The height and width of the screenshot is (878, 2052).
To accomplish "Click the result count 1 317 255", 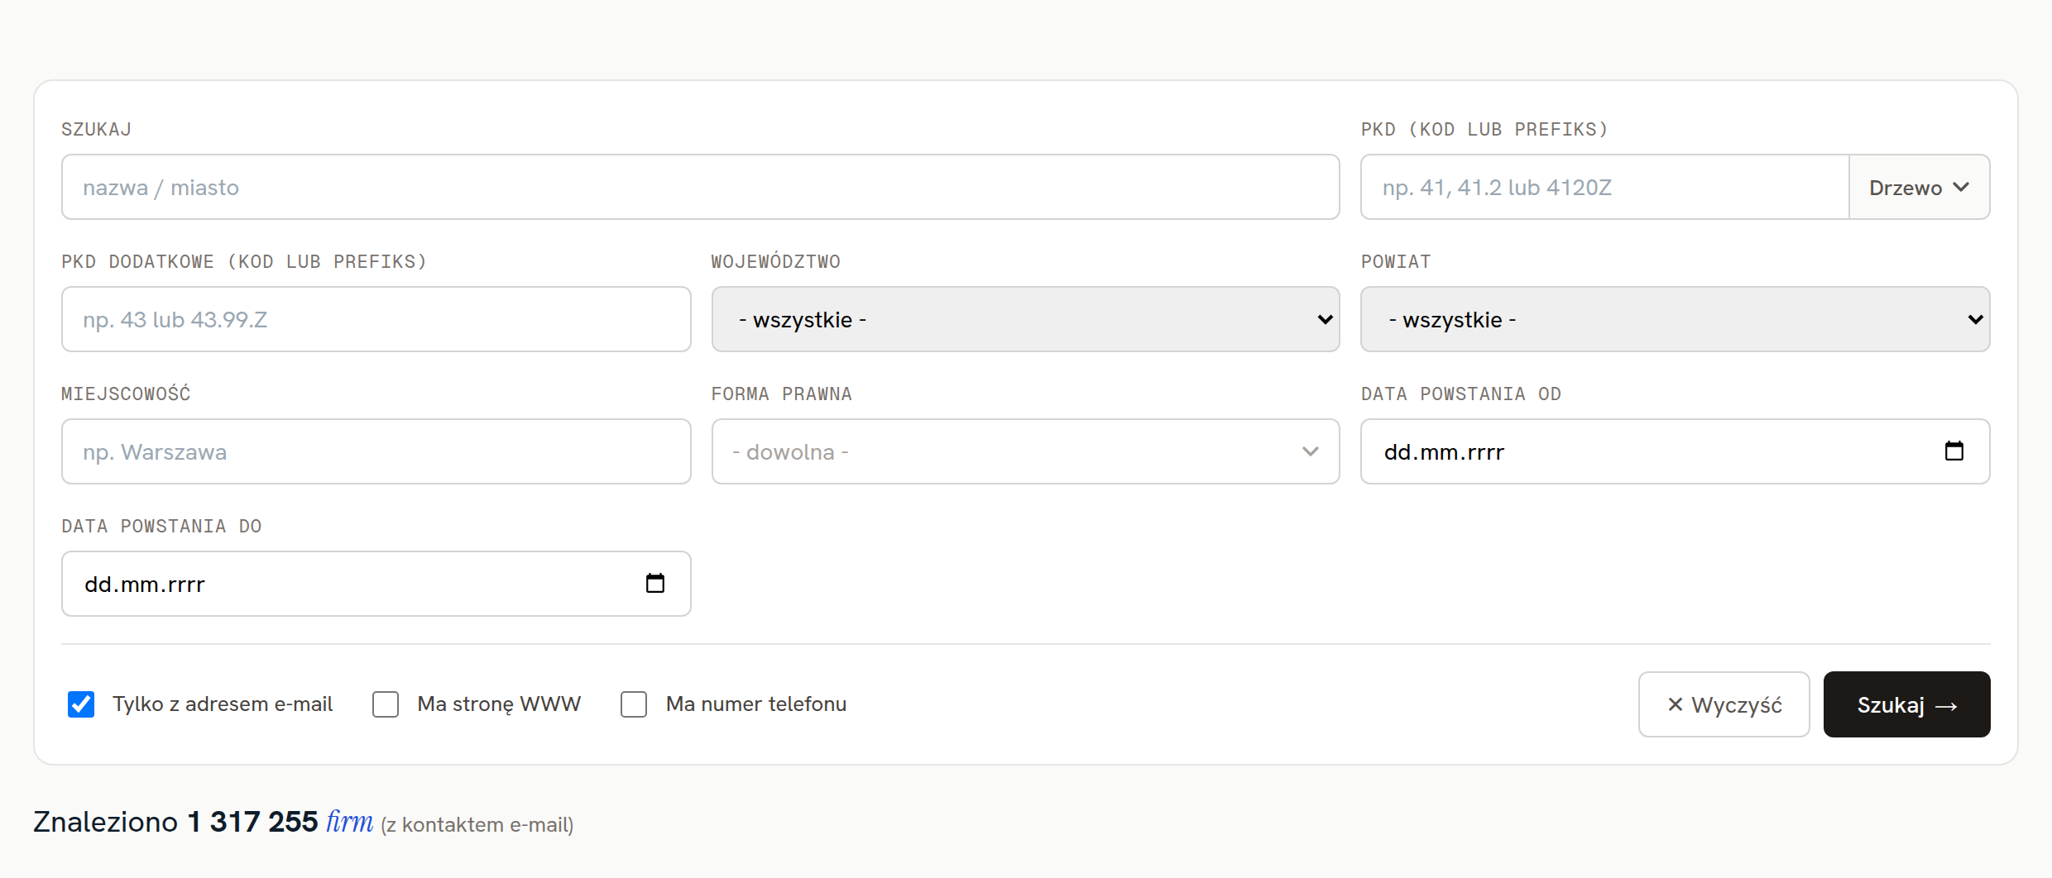I will click(x=252, y=822).
